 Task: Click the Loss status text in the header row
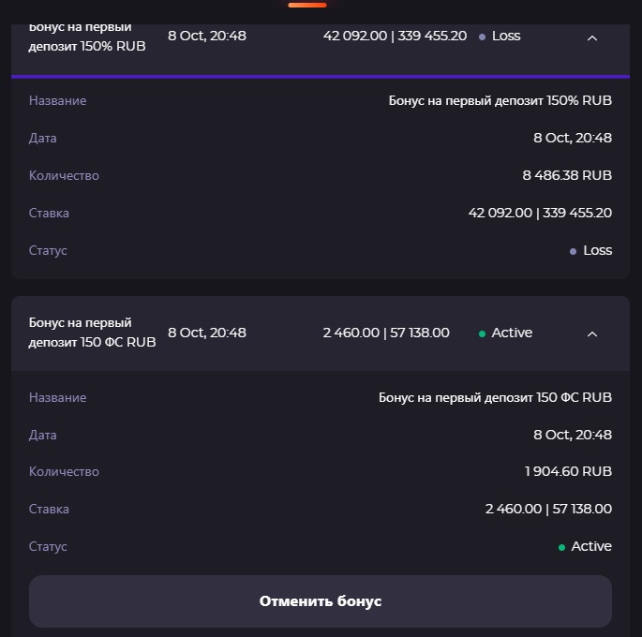point(506,36)
